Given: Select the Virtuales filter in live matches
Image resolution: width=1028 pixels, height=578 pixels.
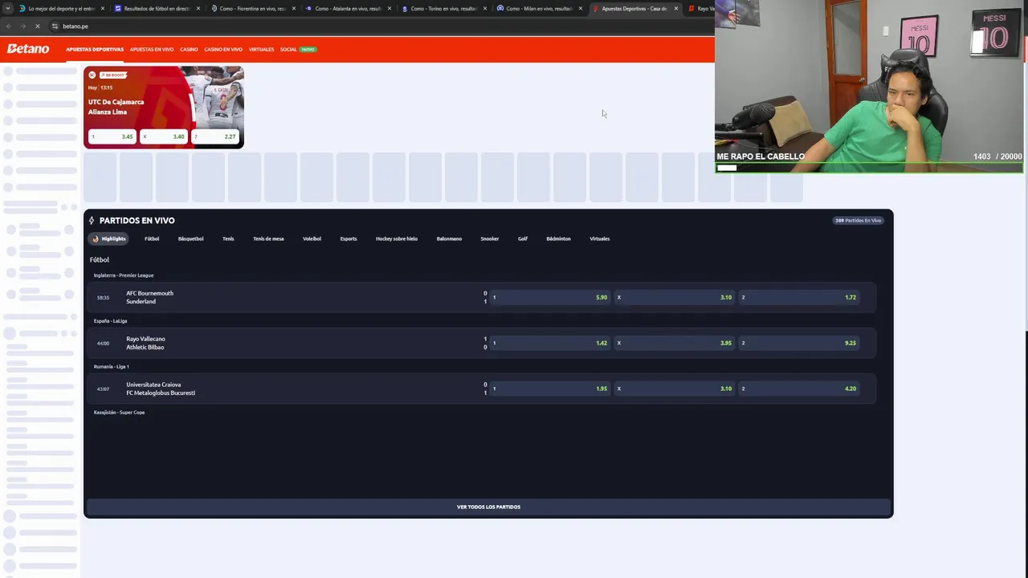Looking at the screenshot, I should 600,238.
